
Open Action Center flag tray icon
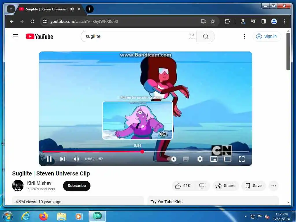(260, 216)
